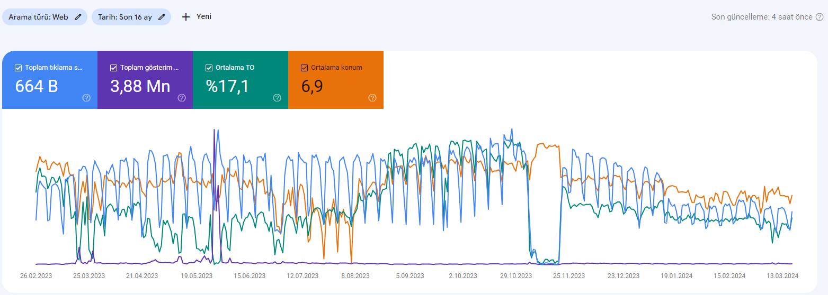Viewport: 828px width, 295px height.
Task: Uncheck the Toplam tıklama checkbox
Action: [x=18, y=68]
